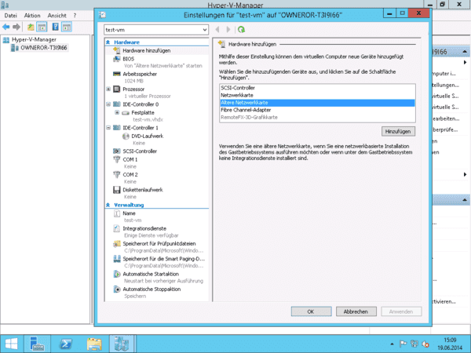Select the Arbeitsspeicher memory icon
Screen dimensions: 471x353
point(116,74)
